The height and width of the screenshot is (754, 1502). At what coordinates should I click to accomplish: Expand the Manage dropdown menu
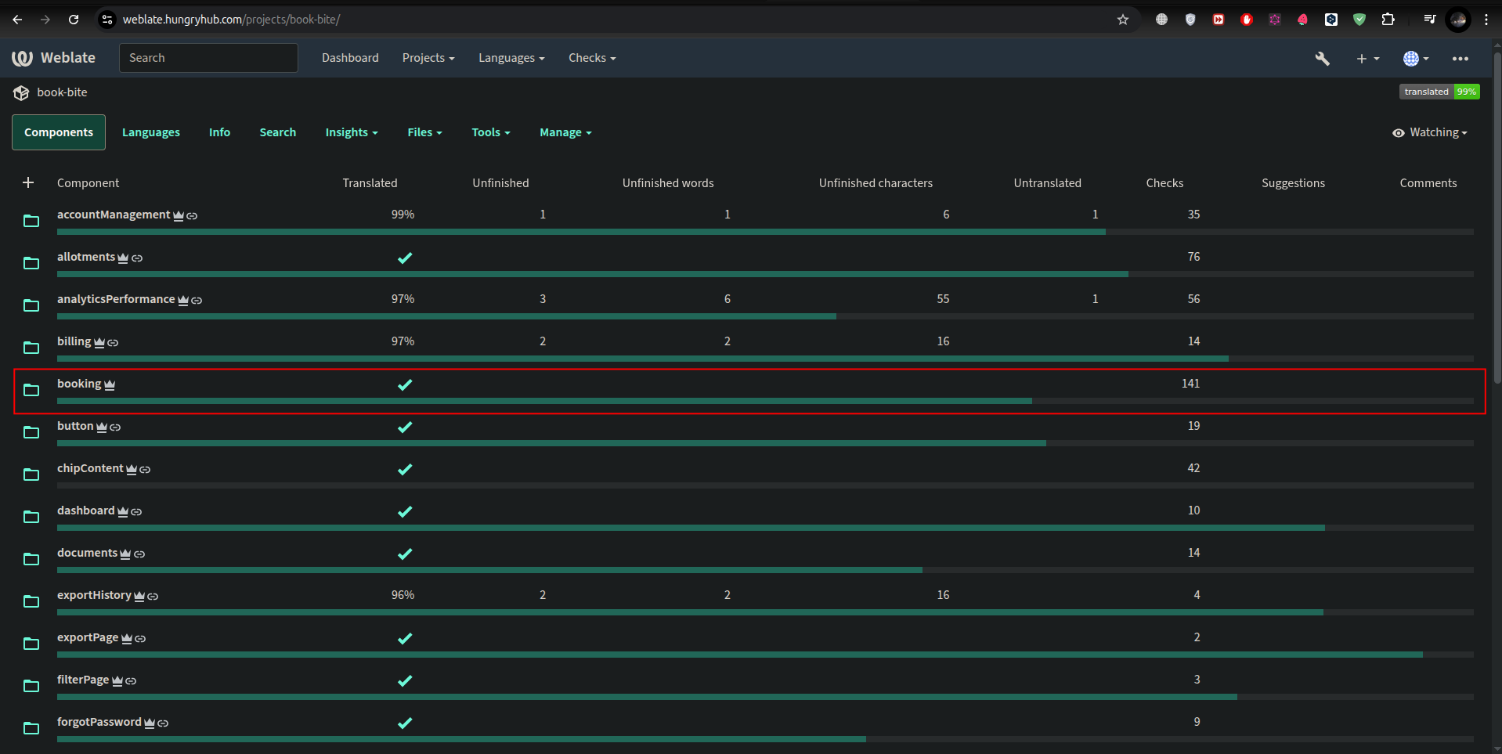(565, 132)
